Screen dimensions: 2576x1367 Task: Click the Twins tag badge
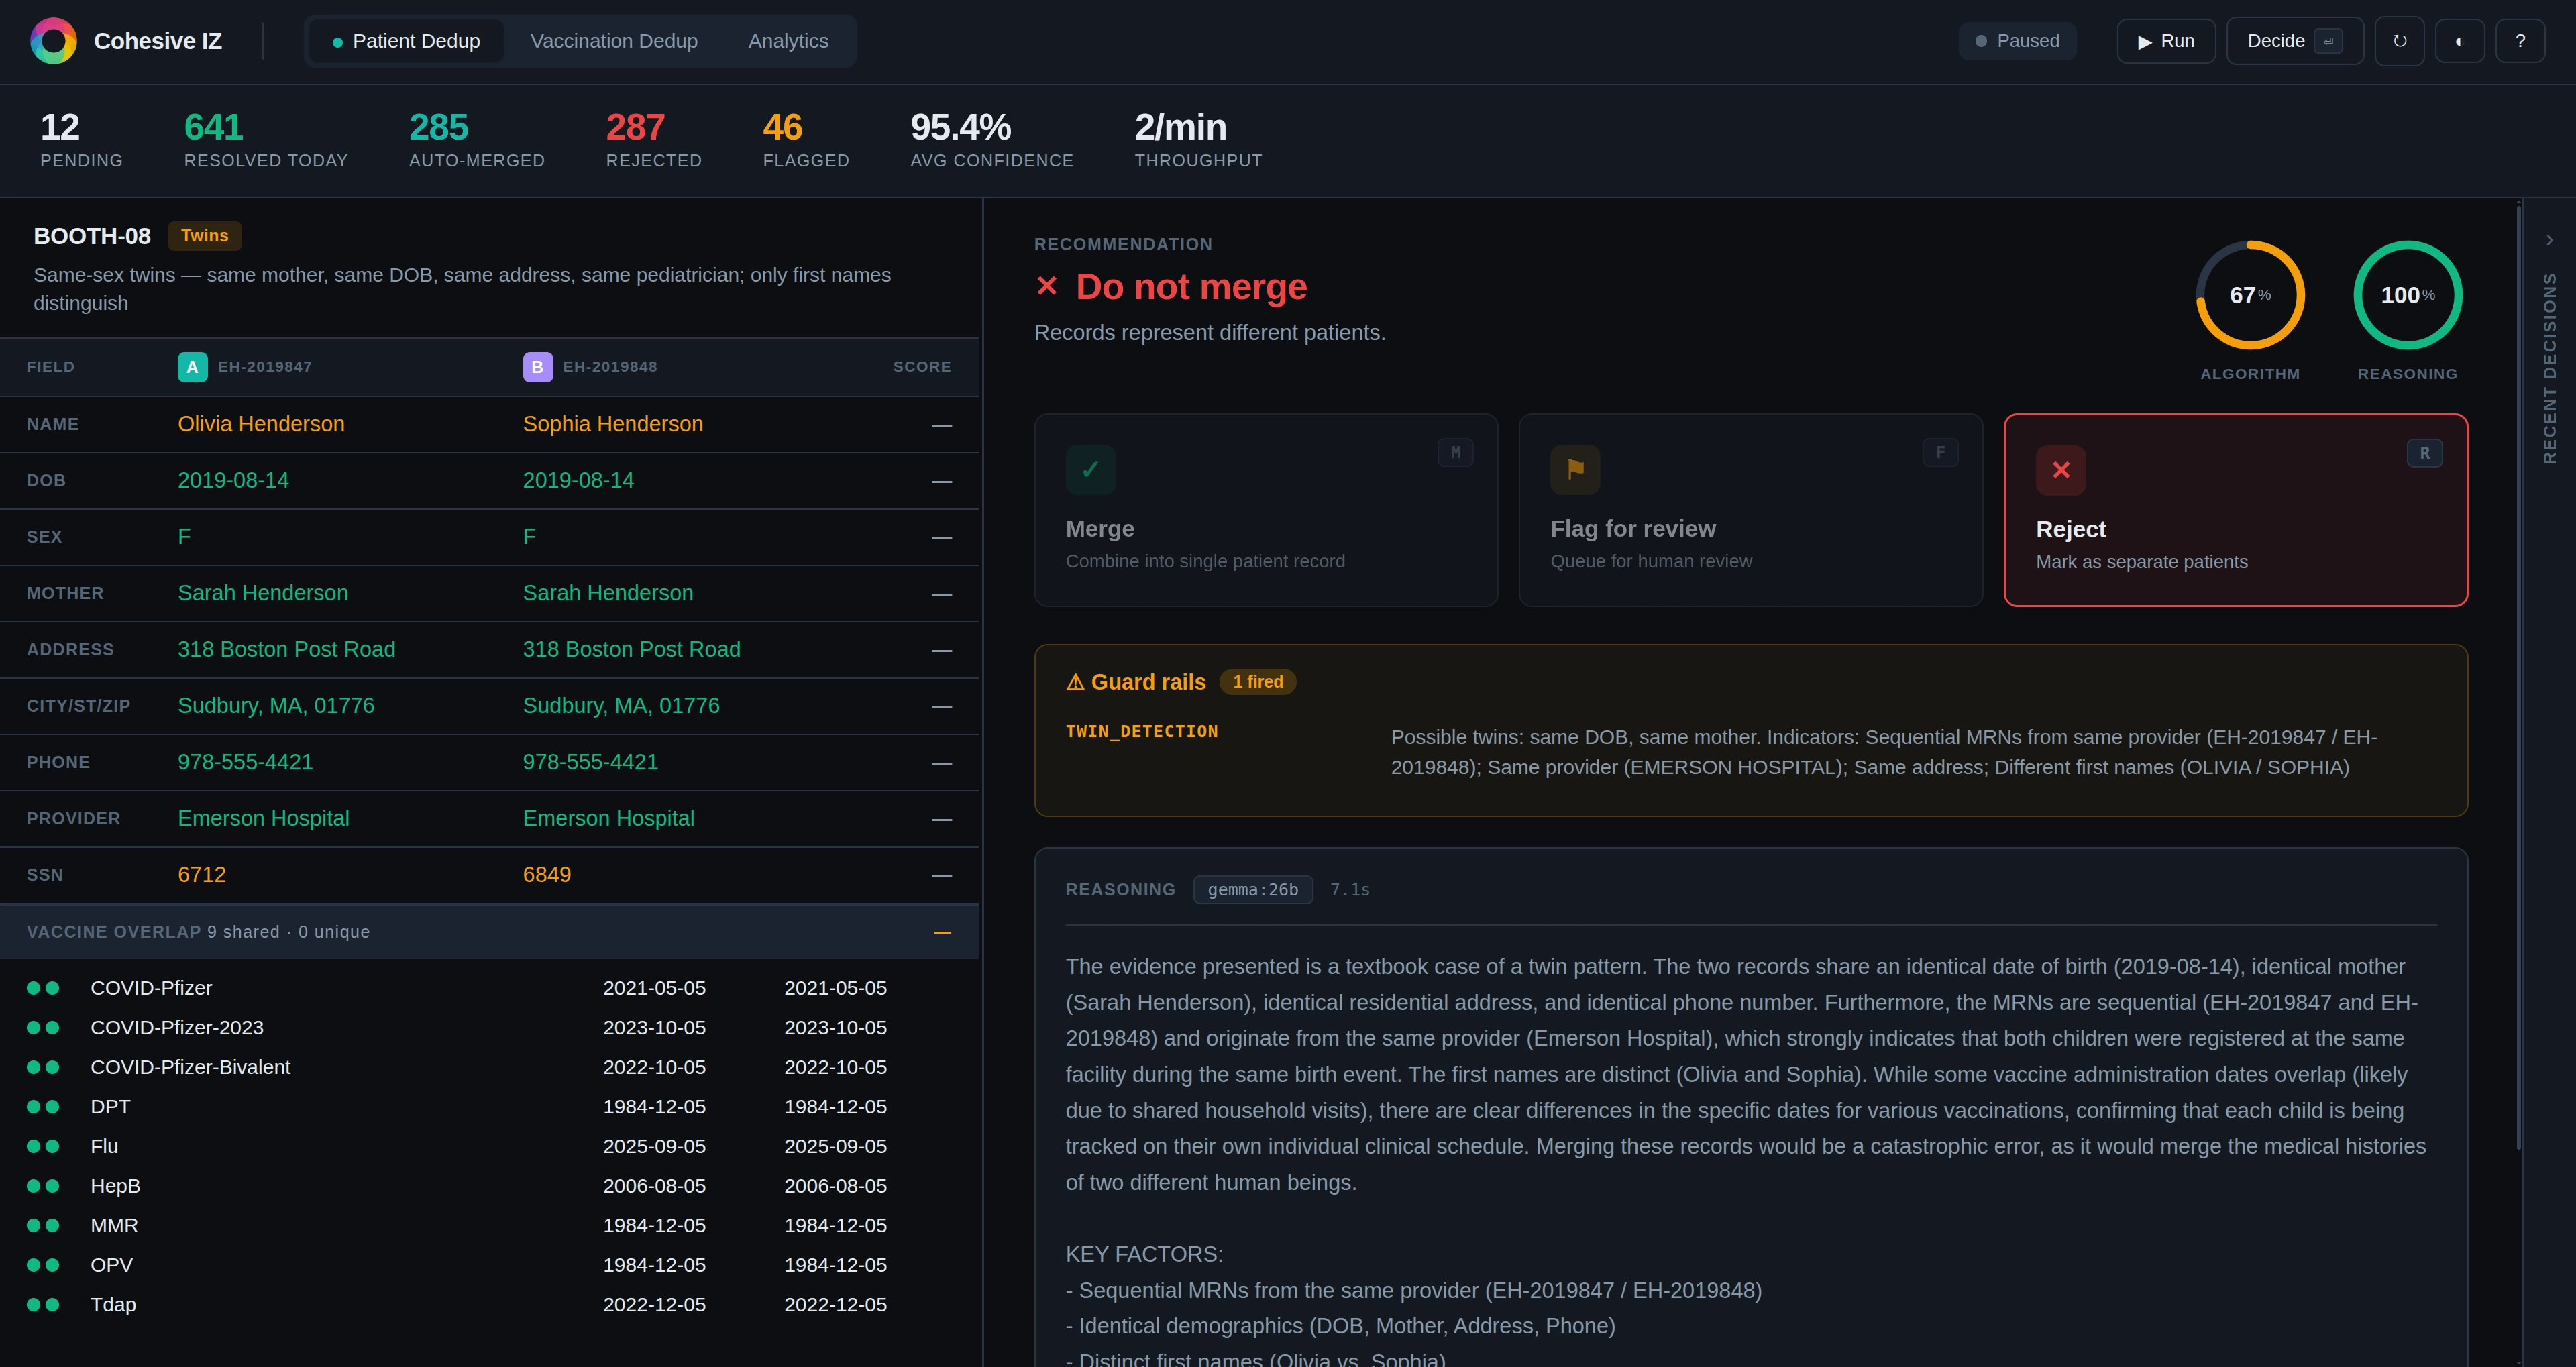[x=205, y=236]
